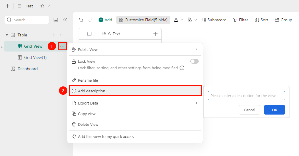
Task: Open the Table more options menu
Action: click(62, 35)
